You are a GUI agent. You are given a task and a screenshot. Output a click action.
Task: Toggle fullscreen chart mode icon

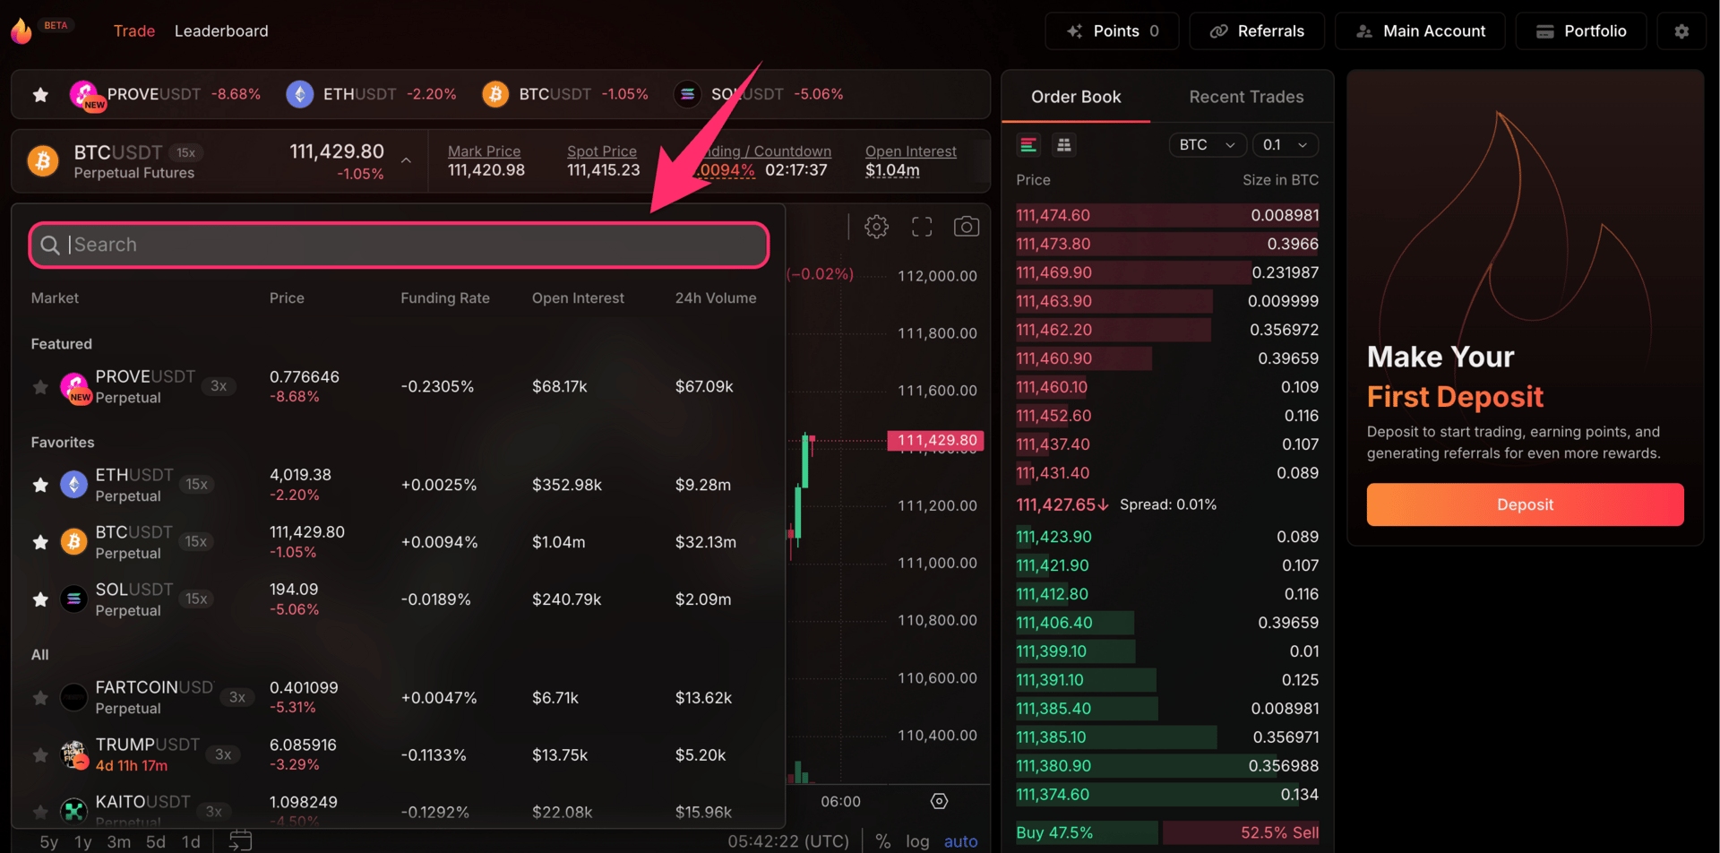click(922, 227)
